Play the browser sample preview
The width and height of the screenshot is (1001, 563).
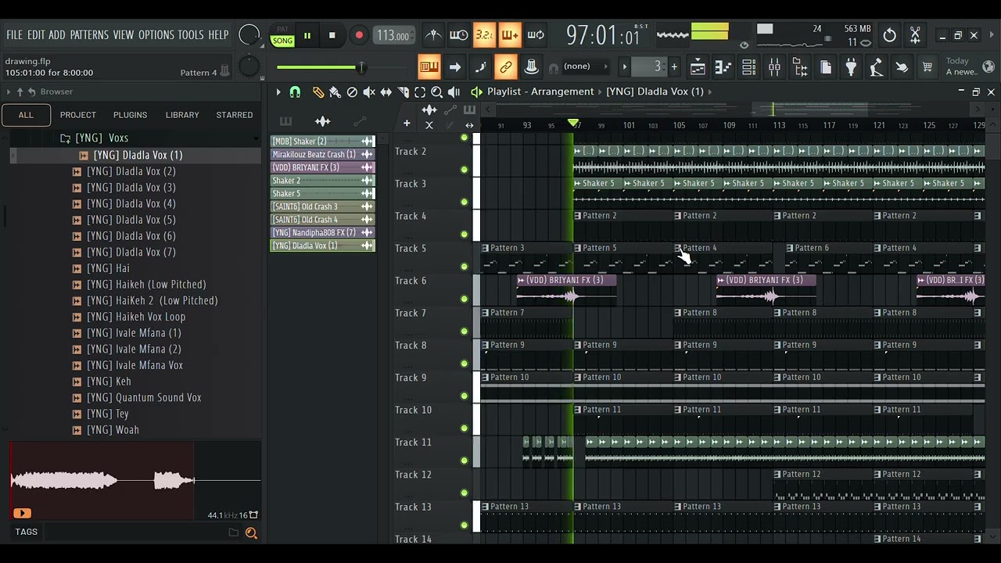pyautogui.click(x=21, y=513)
